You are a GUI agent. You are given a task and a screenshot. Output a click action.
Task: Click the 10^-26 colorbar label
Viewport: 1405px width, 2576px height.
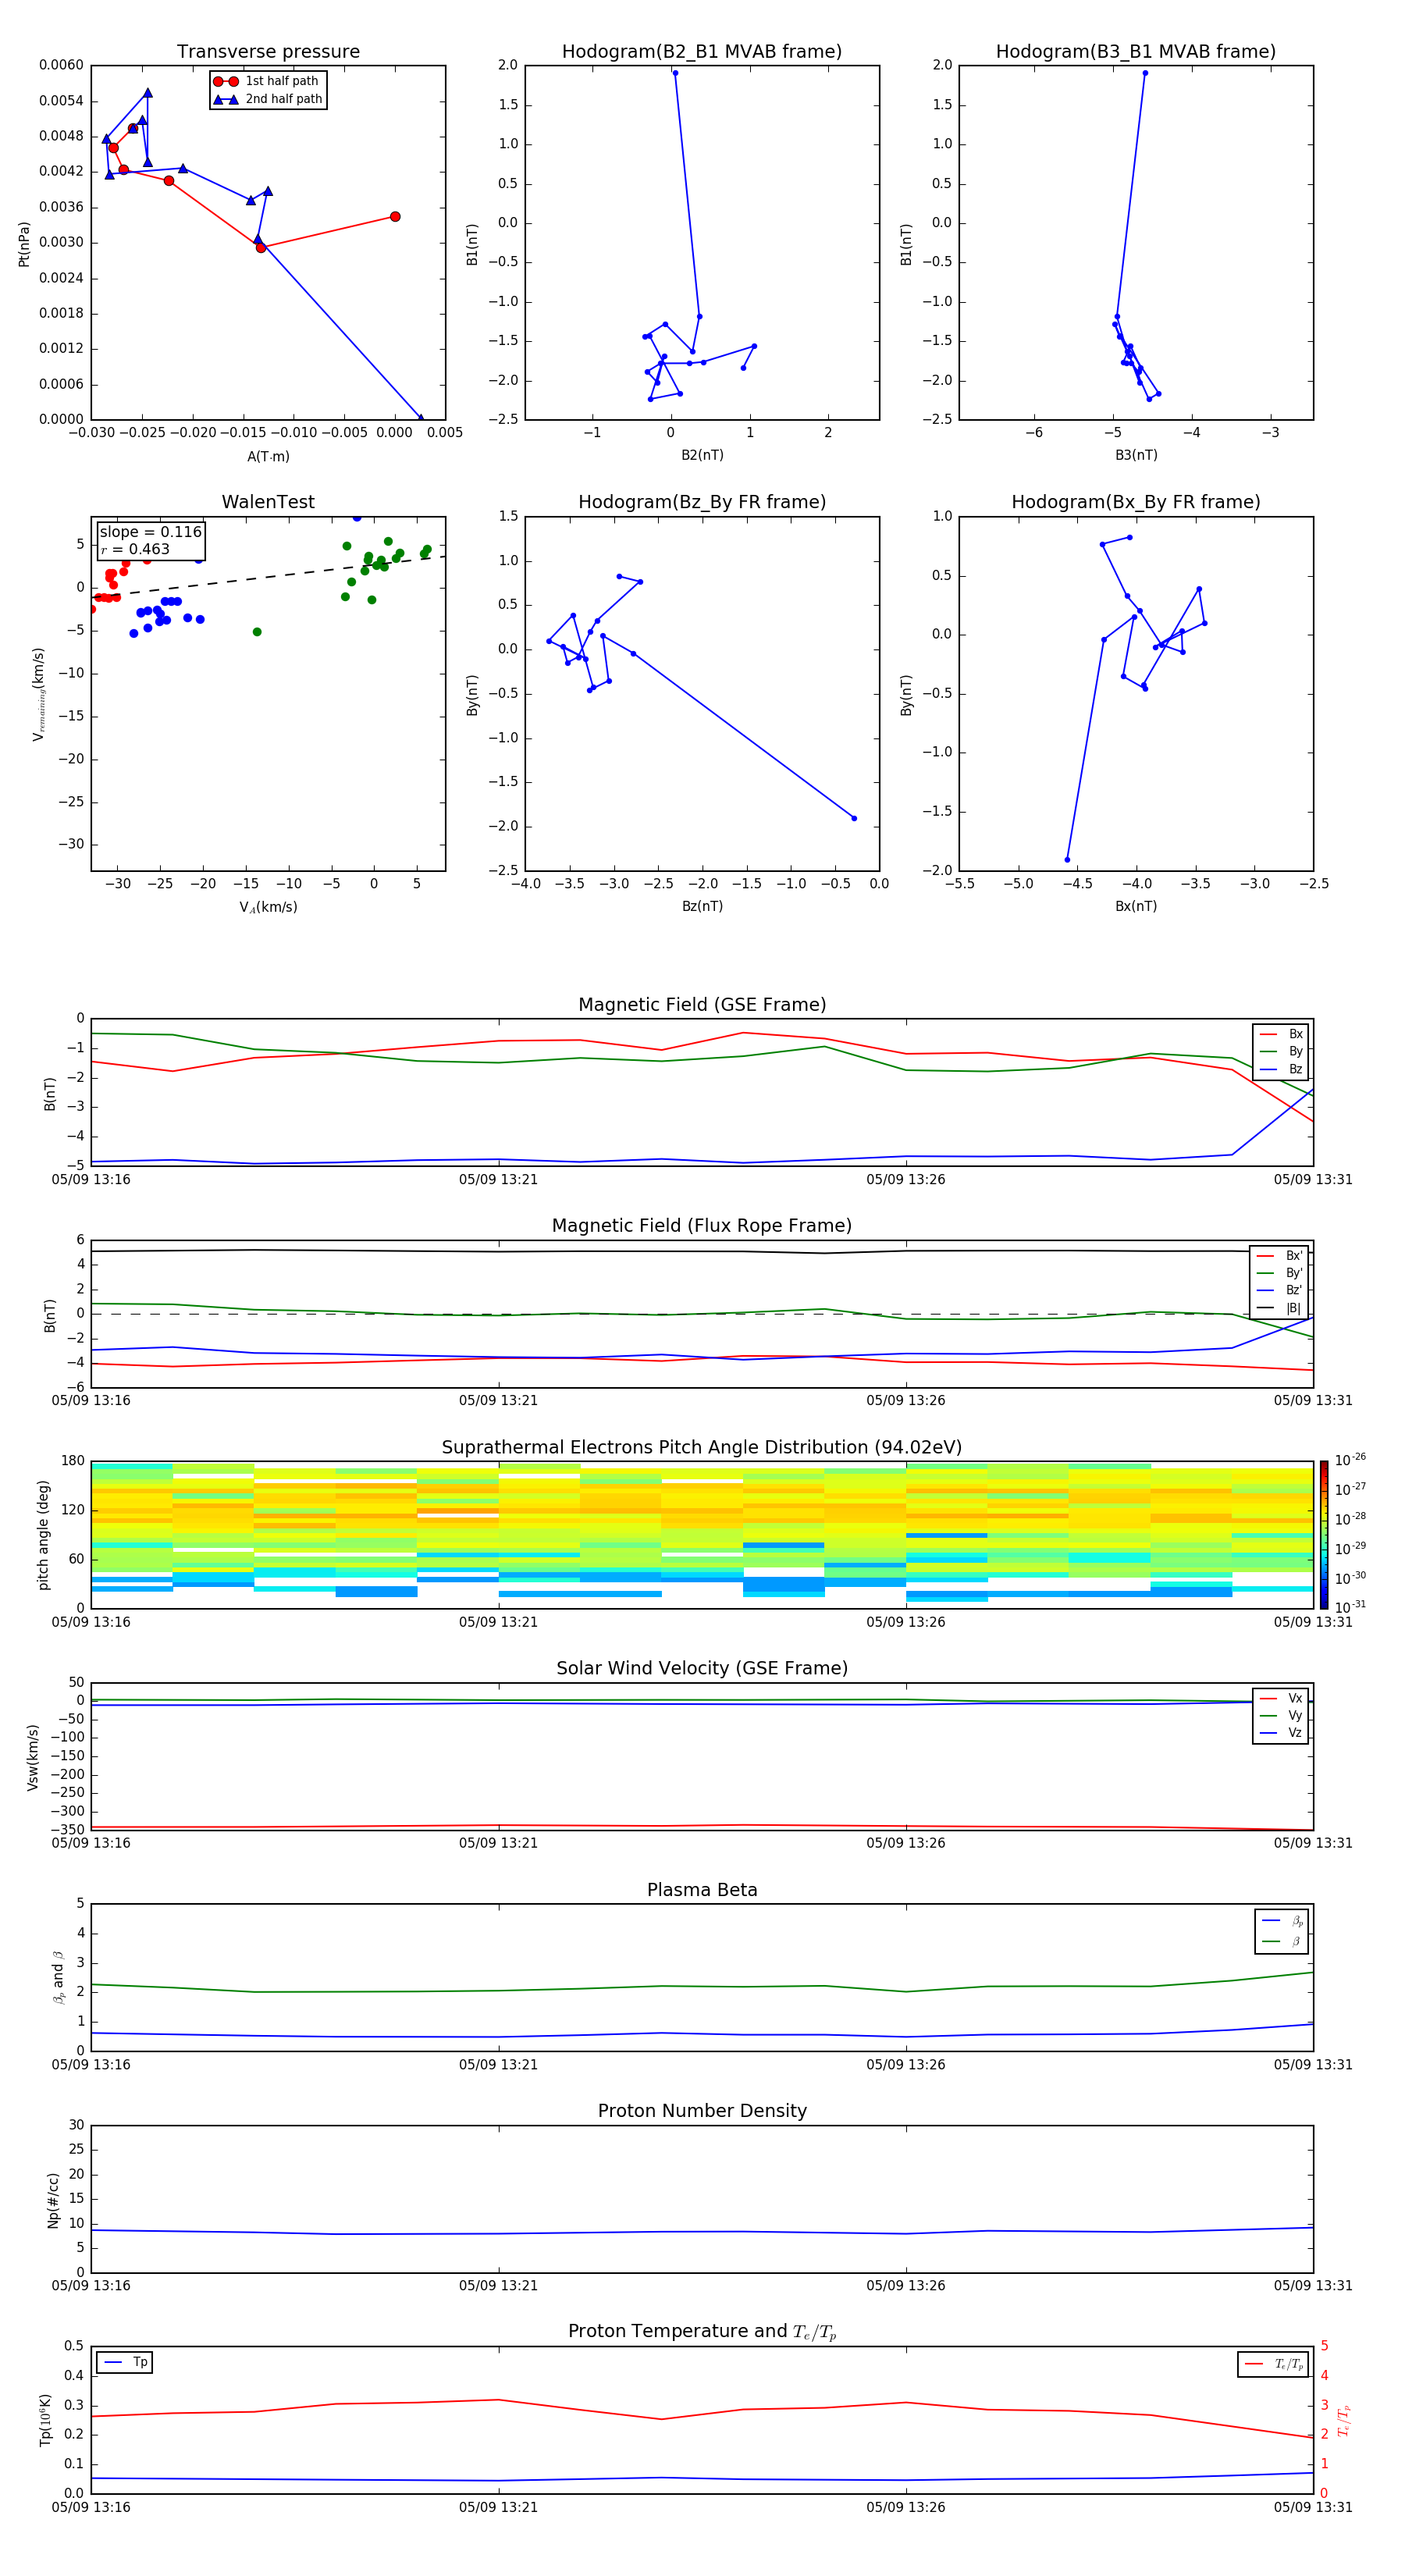(1350, 1460)
